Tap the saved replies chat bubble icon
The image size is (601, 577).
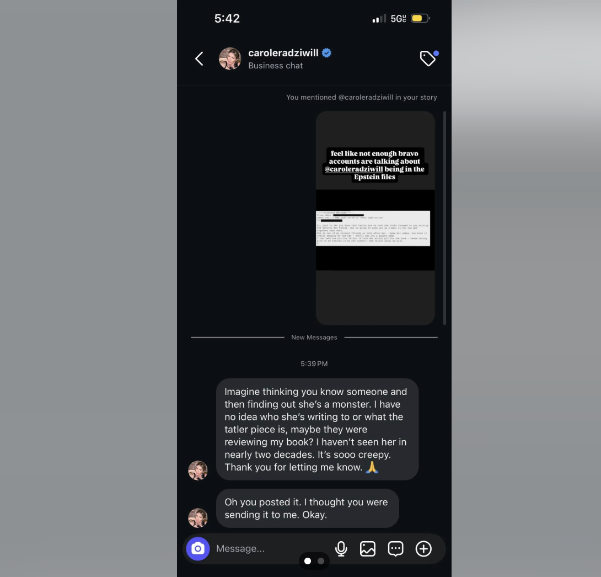[395, 549]
